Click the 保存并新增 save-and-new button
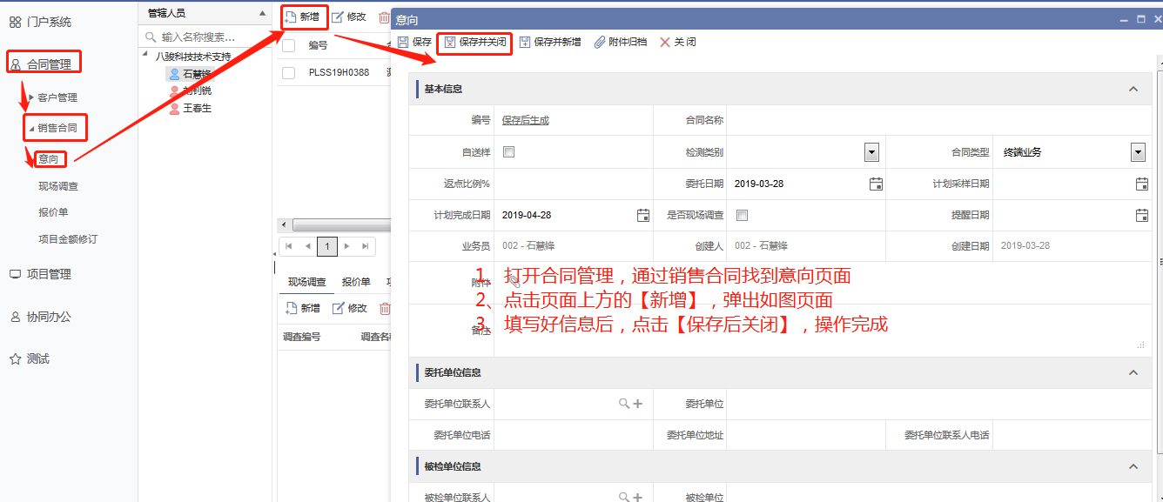The height and width of the screenshot is (502, 1163). [550, 42]
